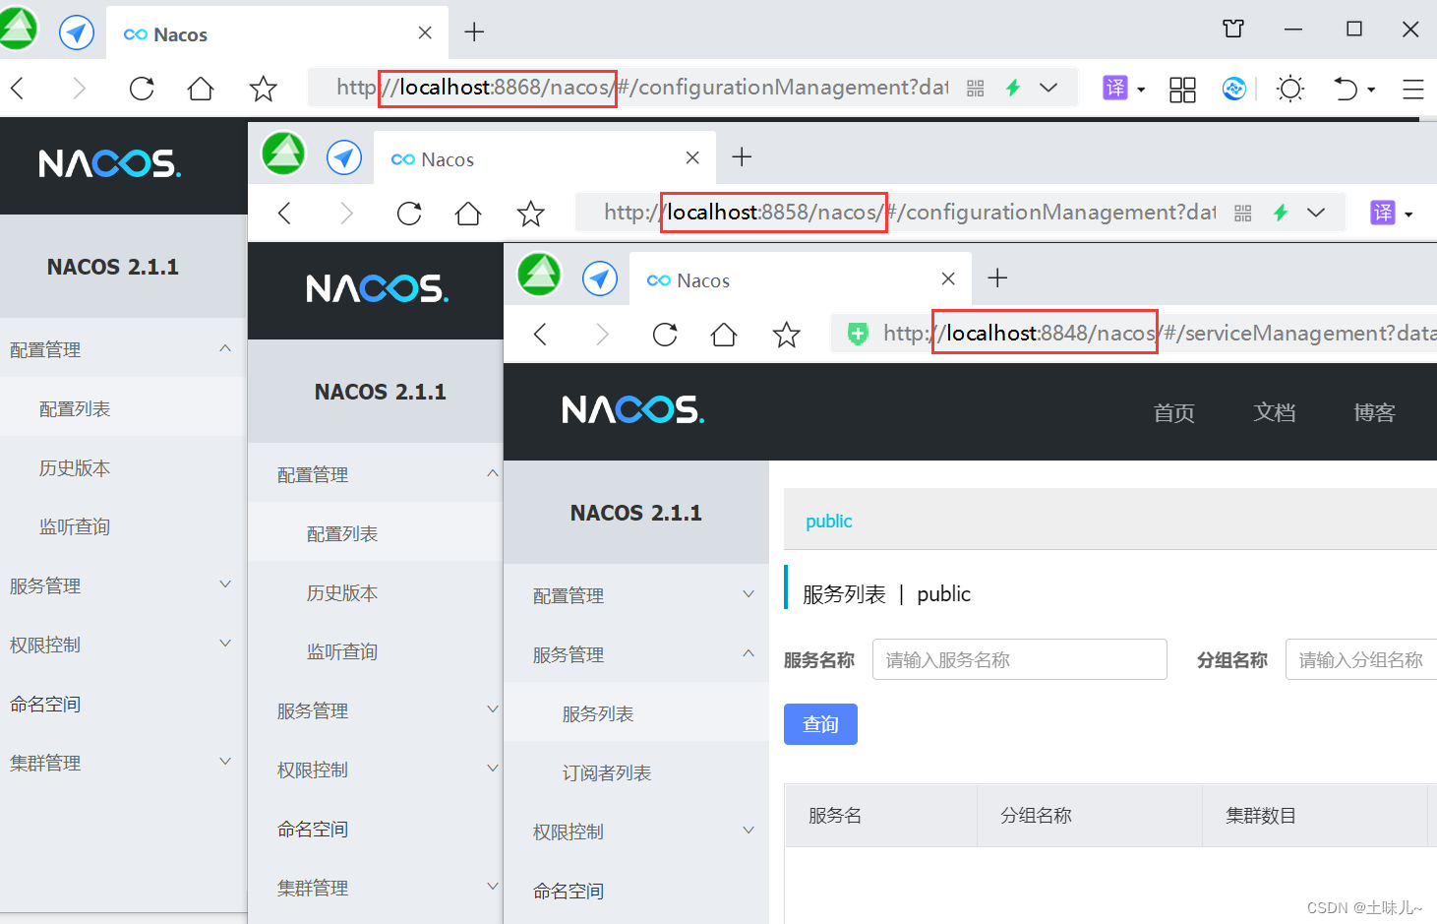Click blue compass icon in front window tab bar
1437x924 pixels.
pos(600,278)
